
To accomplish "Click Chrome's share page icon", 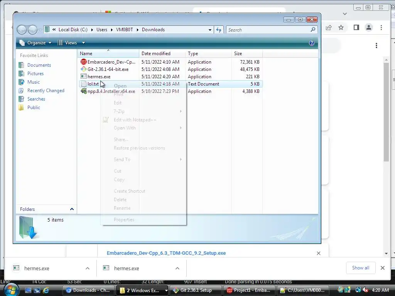I will pyautogui.click(x=329, y=27).
